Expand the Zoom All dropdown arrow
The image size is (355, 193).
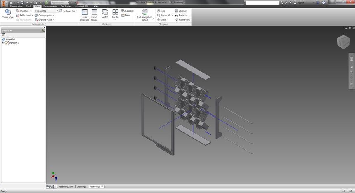(x=172, y=15)
